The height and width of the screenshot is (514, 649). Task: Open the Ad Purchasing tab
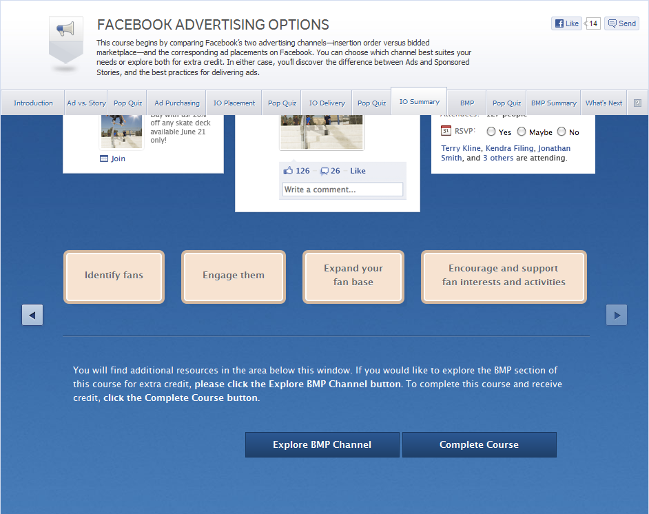click(x=177, y=103)
